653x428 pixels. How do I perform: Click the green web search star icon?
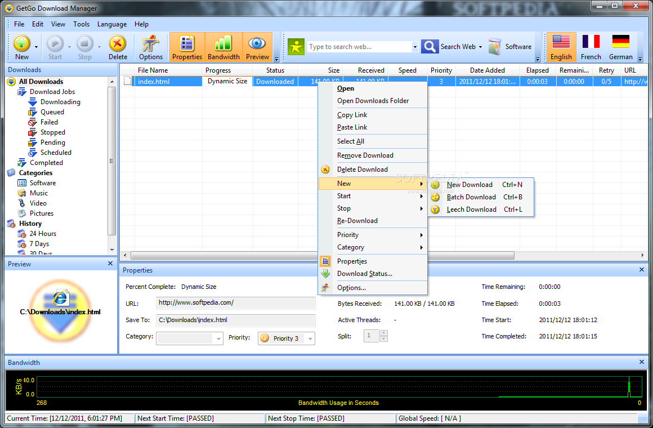click(x=296, y=47)
